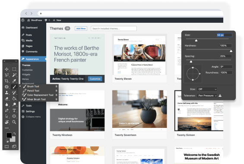Viewport: 244px width, 164px height.
Task: Click Customize on Twenty Twenty-One theme
Action: tap(95, 79)
